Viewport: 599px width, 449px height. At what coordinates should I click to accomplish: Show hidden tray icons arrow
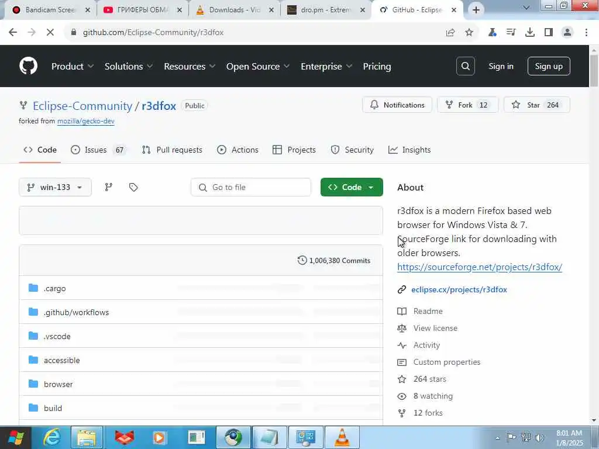[497, 438]
